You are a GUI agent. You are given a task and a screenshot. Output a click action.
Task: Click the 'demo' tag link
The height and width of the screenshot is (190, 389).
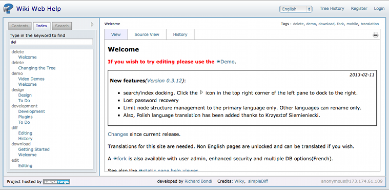coord(311,24)
